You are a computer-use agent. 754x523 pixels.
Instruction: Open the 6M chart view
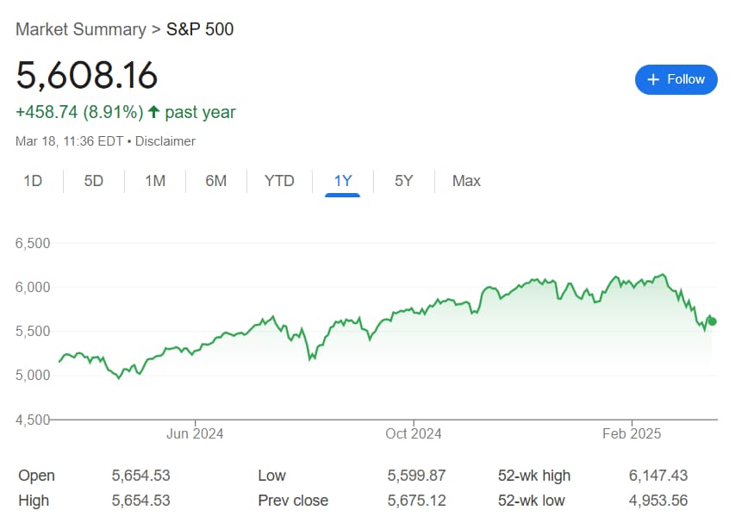click(x=215, y=181)
